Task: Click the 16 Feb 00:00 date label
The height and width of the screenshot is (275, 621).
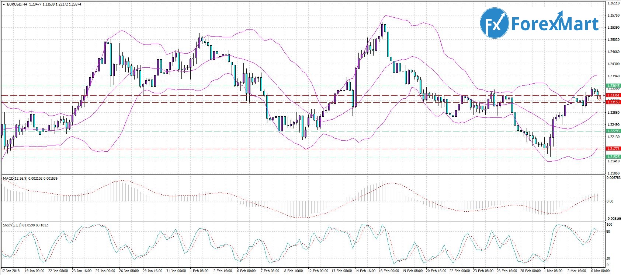Action: pyautogui.click(x=389, y=271)
